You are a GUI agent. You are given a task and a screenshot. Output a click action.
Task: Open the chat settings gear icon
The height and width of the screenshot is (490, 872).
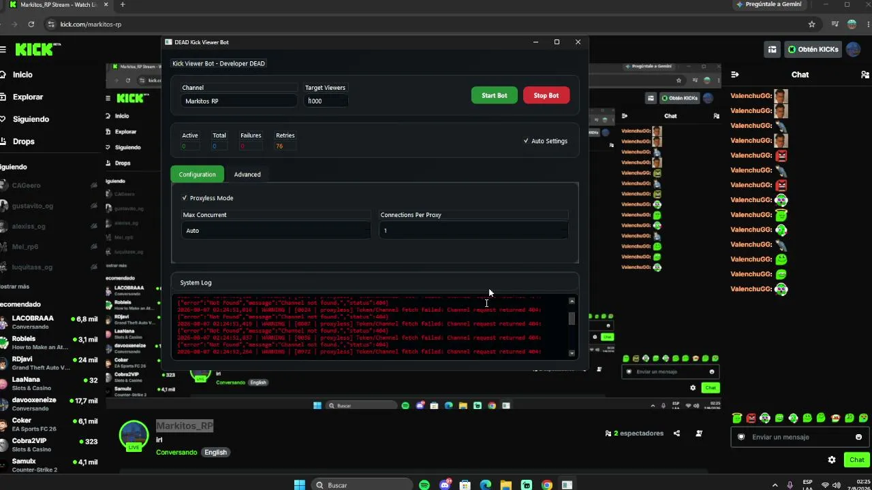[832, 460]
